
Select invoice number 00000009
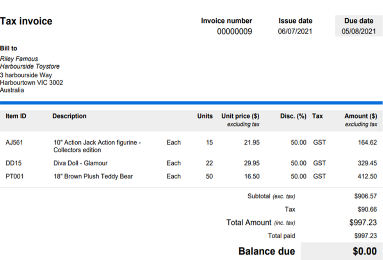coord(234,32)
